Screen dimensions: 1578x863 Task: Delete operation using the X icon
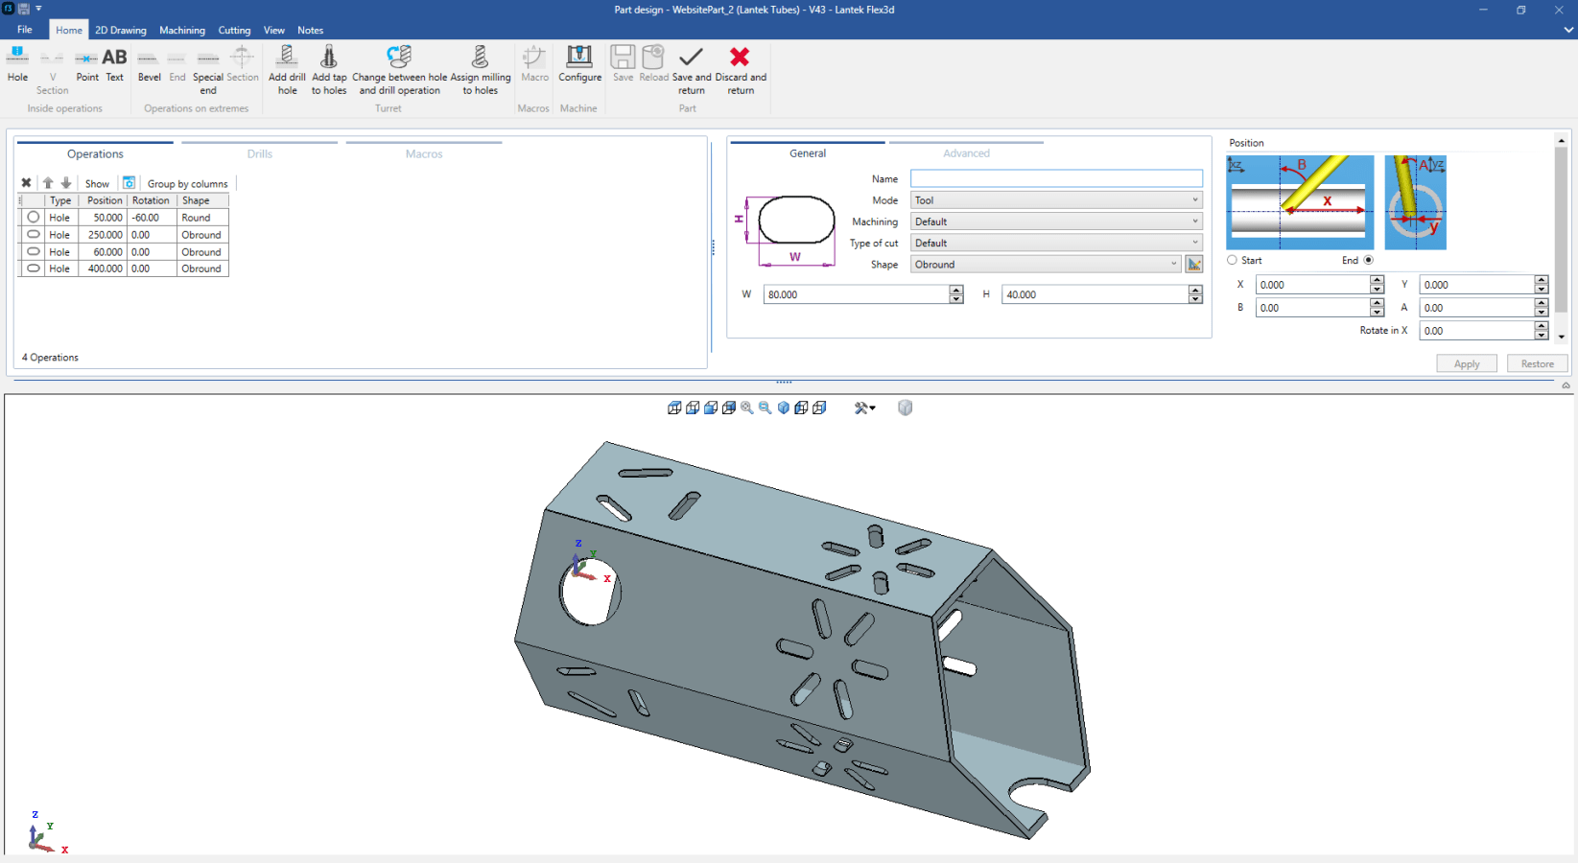pyautogui.click(x=27, y=183)
